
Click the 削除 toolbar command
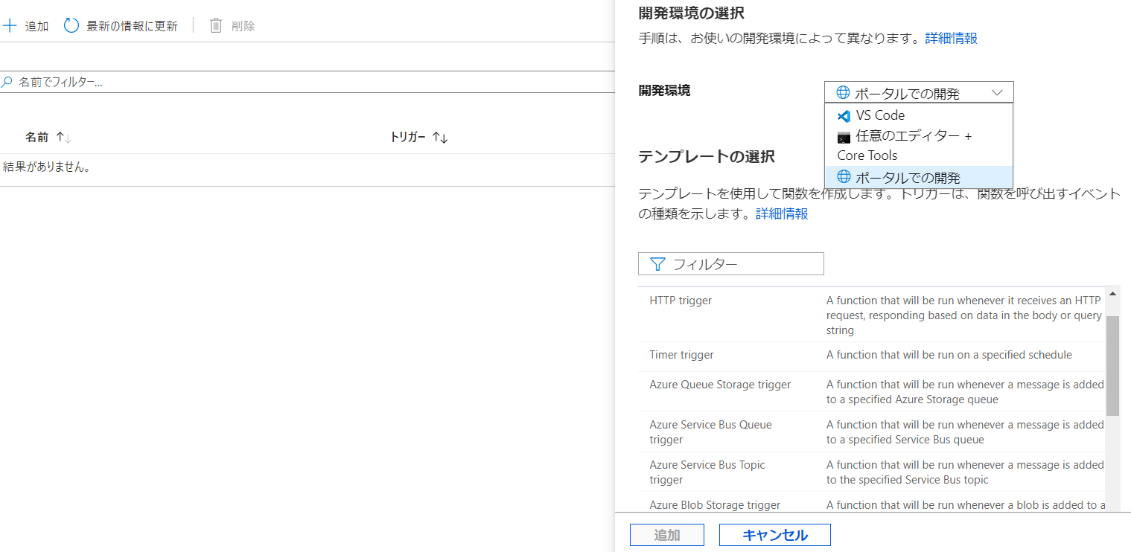(x=232, y=26)
